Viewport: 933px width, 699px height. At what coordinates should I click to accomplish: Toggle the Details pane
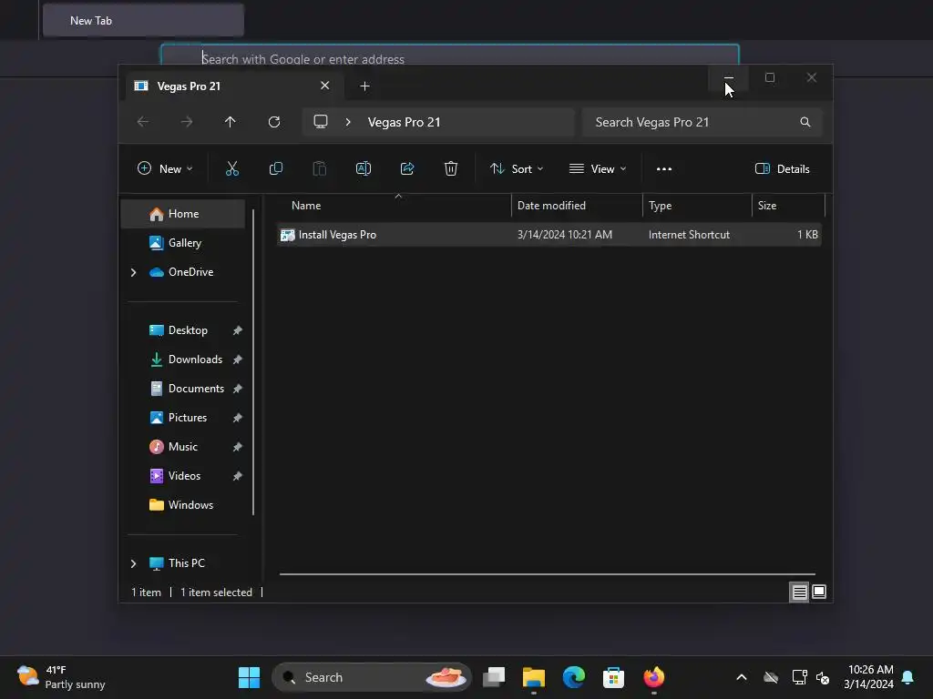783,168
